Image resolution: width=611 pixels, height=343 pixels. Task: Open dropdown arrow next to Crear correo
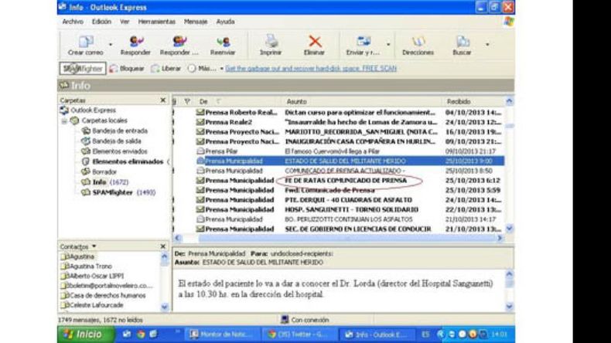[x=111, y=44]
